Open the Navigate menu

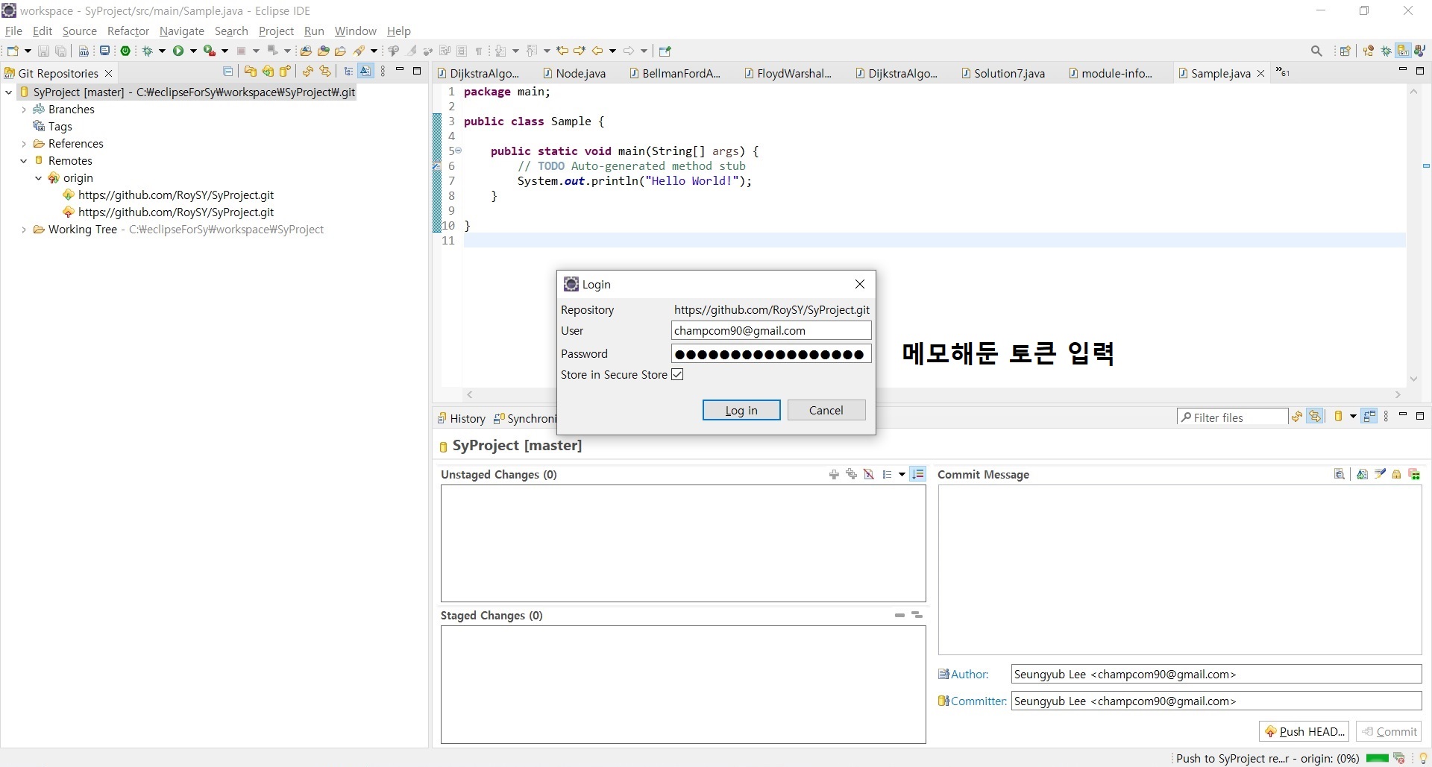point(182,31)
